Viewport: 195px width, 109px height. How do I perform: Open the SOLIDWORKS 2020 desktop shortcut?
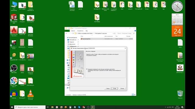pyautogui.click(x=14, y=19)
